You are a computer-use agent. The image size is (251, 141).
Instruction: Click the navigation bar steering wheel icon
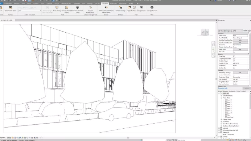coord(213,45)
